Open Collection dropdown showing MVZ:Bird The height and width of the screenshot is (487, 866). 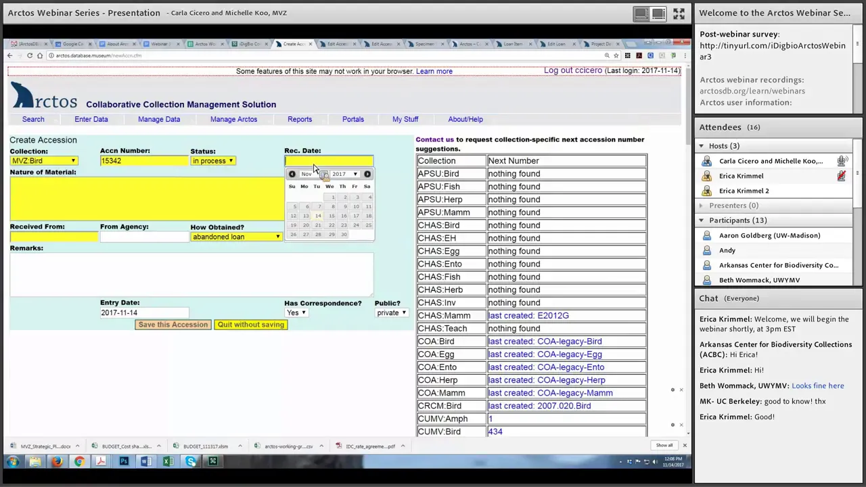(x=44, y=161)
